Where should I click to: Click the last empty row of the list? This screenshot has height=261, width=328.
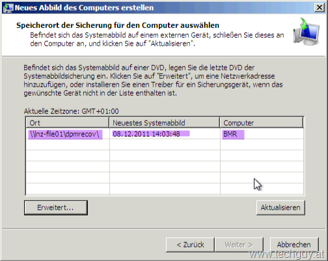click(x=165, y=189)
